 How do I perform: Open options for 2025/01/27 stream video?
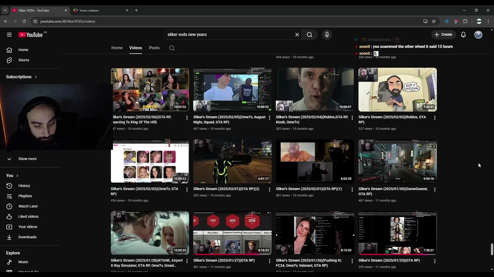(270, 261)
